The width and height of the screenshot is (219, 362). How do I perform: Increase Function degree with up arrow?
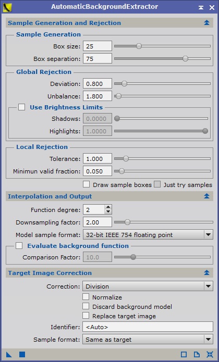[x=108, y=207]
